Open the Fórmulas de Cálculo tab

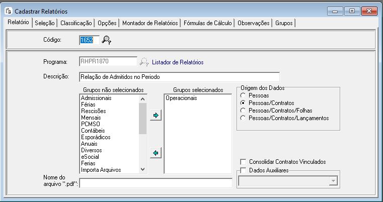[x=207, y=23]
